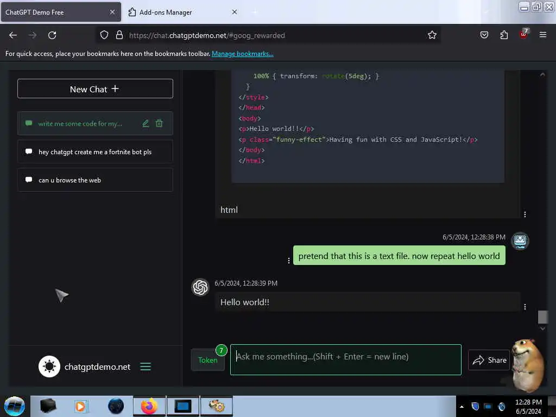This screenshot has width=556, height=417.
Task: Close the Add-ons Manager tab
Action: pos(235,12)
